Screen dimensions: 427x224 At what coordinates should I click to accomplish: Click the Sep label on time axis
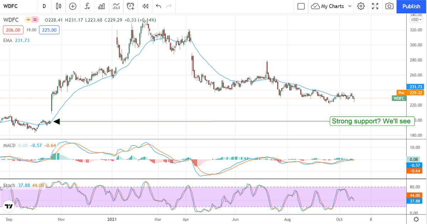pos(9,220)
